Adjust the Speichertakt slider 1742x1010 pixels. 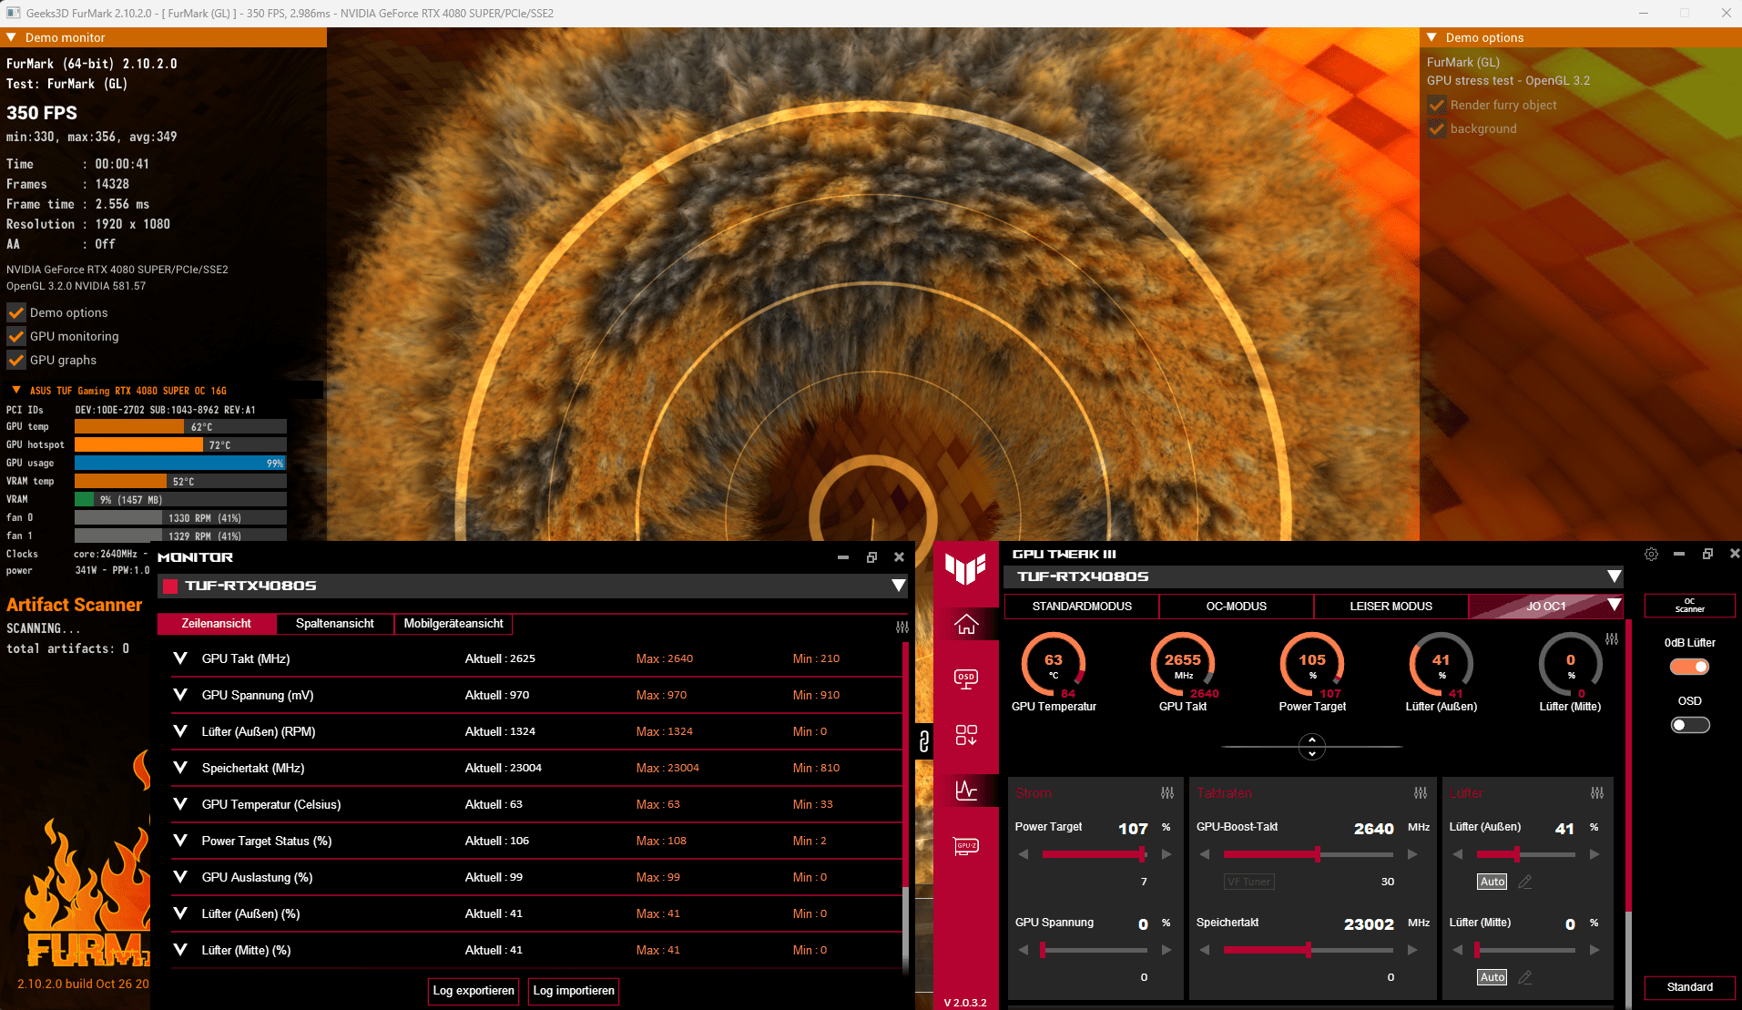click(x=1309, y=950)
